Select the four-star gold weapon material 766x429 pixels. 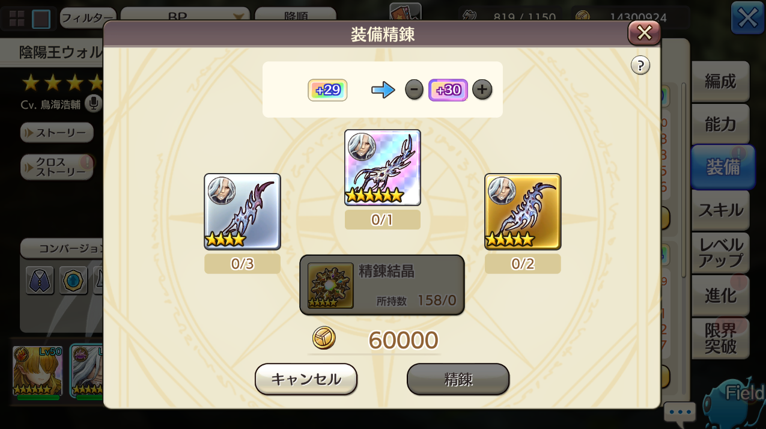[523, 211]
